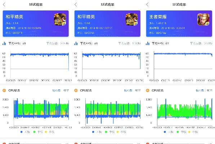
Task: Switch to 频率 tab in 00:20:11 和平精英 CPU section
Action: coord(66,90)
